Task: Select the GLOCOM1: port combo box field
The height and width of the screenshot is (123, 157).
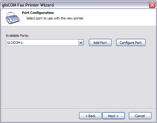Action: 45,42
